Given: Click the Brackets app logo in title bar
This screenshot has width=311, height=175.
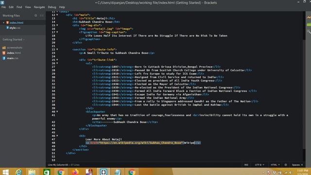Looking at the screenshot, I should click(2, 2).
